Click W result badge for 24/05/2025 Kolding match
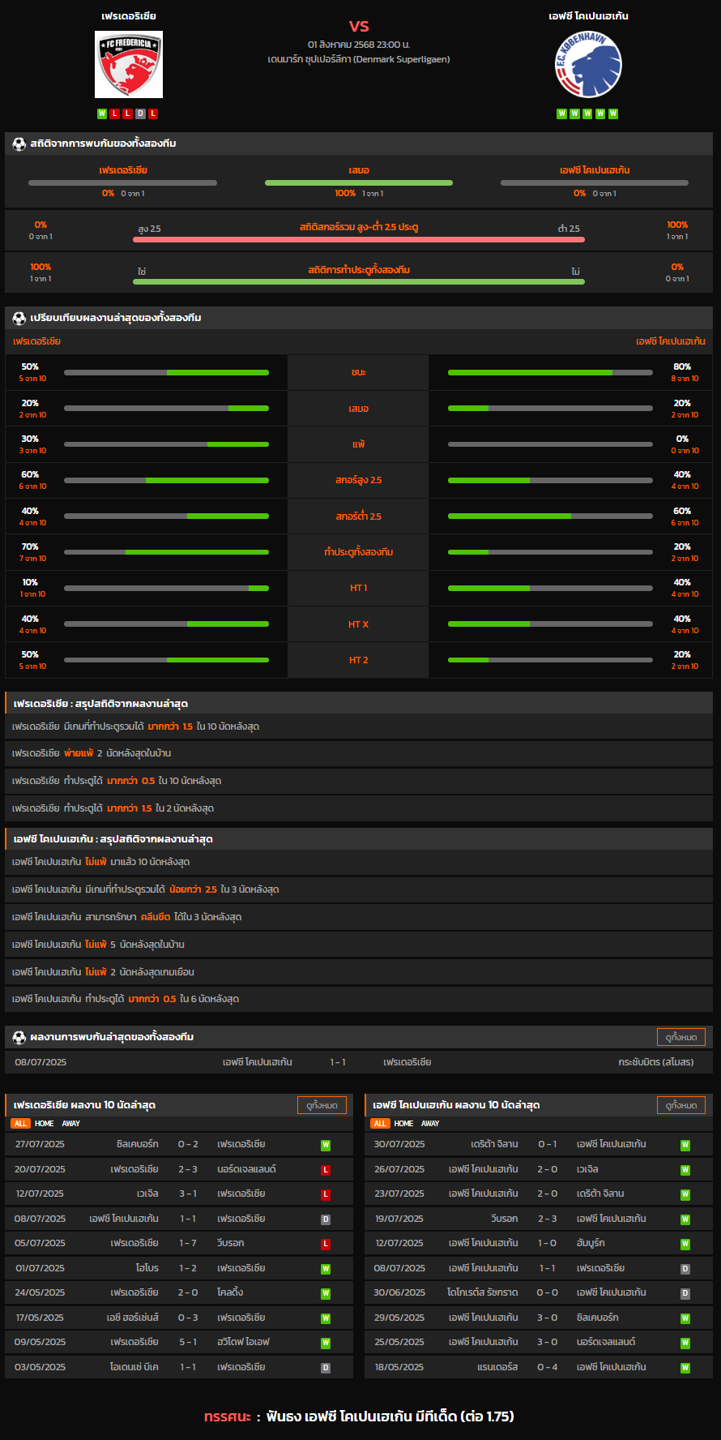This screenshot has width=721, height=1440. pos(326,1293)
